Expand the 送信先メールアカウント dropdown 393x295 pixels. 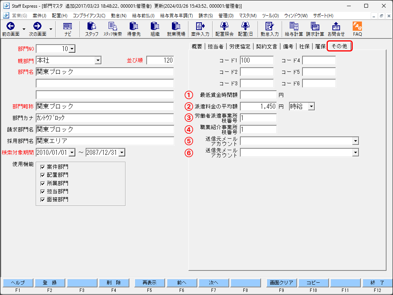(355, 152)
